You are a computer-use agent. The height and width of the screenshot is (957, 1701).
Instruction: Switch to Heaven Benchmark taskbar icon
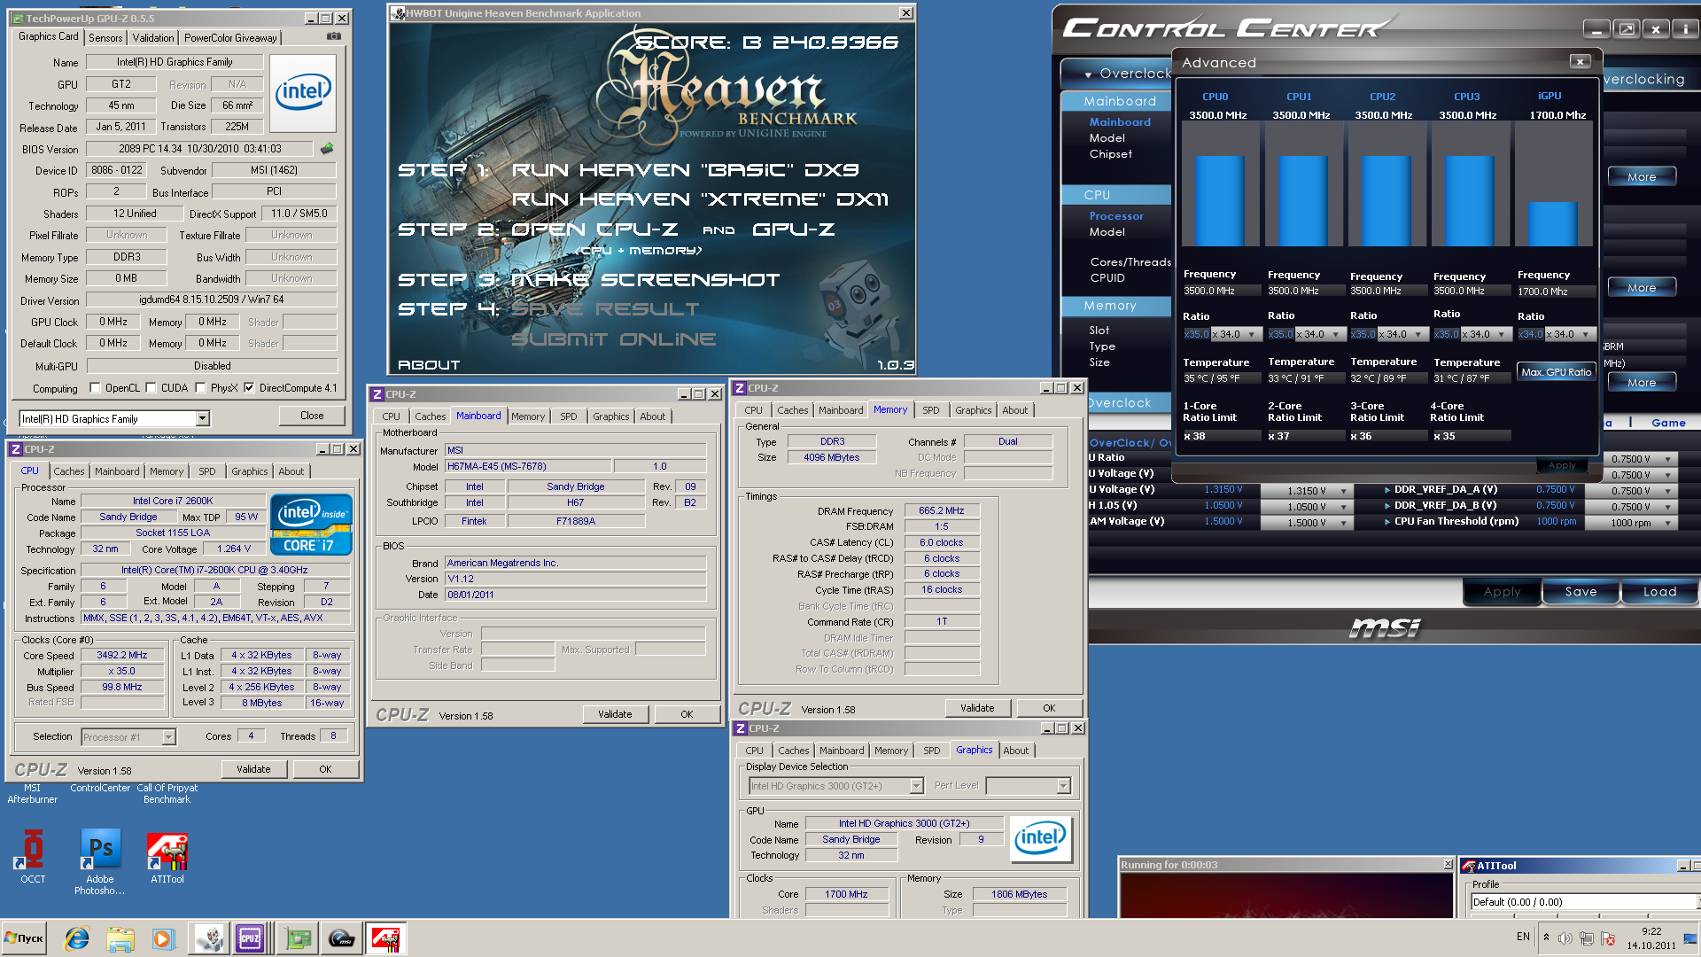point(210,938)
